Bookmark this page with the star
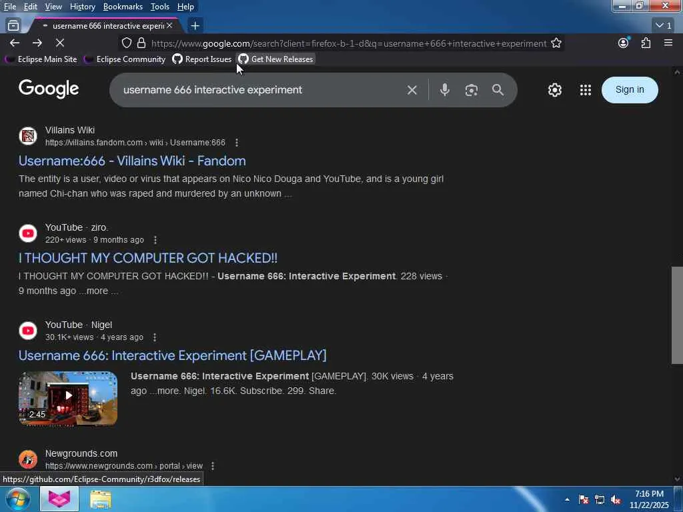Screen dimensions: 683x512 pos(556,43)
